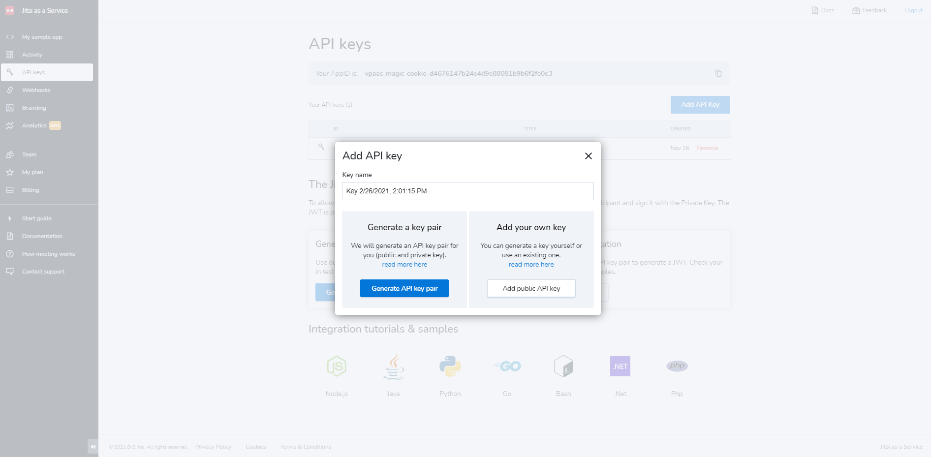Screen dimensions: 931x457
Task: Open the Python integration sample
Action: 450,366
